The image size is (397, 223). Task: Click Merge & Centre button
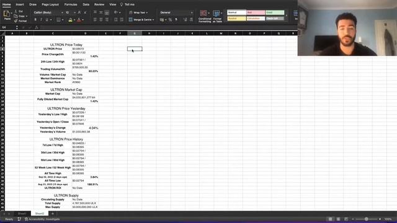click(x=141, y=20)
